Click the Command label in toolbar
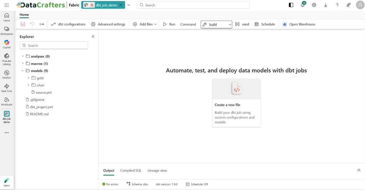The height and width of the screenshot is (190, 365). pos(188,24)
